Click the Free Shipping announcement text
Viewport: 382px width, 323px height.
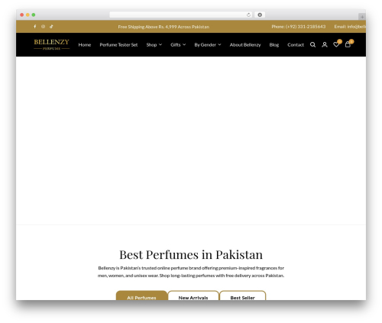coord(163,27)
